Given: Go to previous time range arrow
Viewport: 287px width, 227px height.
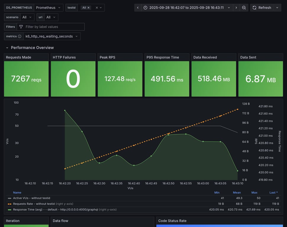Looking at the screenshot, I should [x=138, y=8].
